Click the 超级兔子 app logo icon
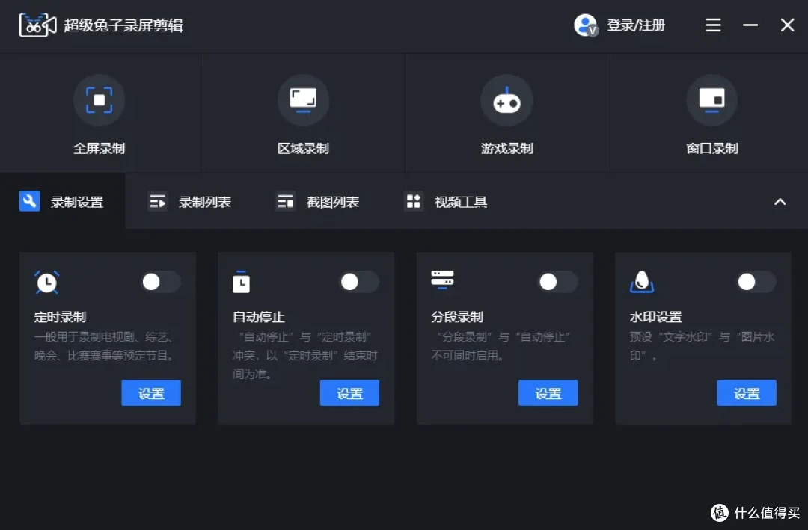The height and width of the screenshot is (530, 808). 37,25
